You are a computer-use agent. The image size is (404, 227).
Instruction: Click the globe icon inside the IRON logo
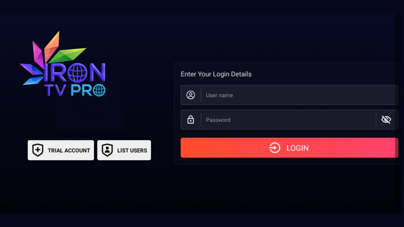click(77, 73)
